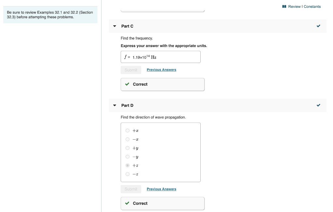Click the italic f symbol in the answer box
This screenshot has height=212, width=333.
(126, 57)
